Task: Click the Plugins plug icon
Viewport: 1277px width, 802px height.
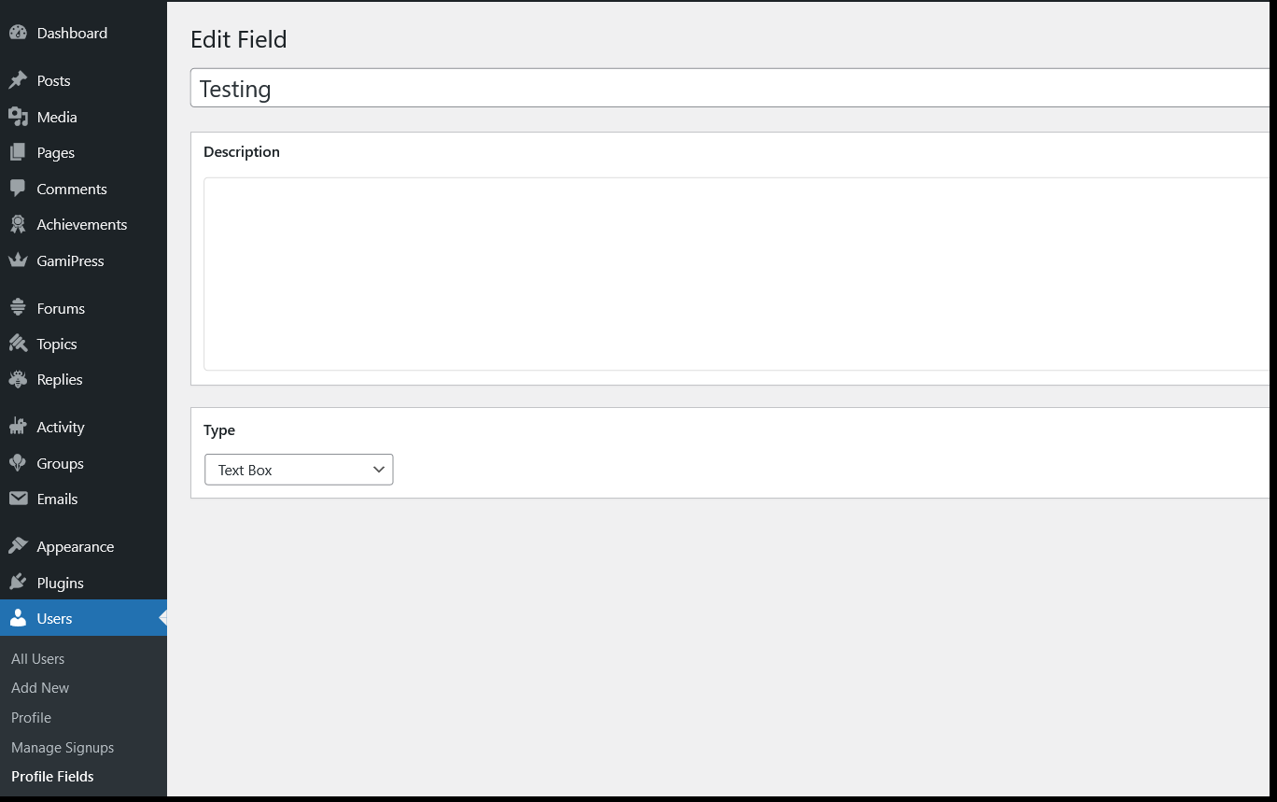Action: pos(18,583)
